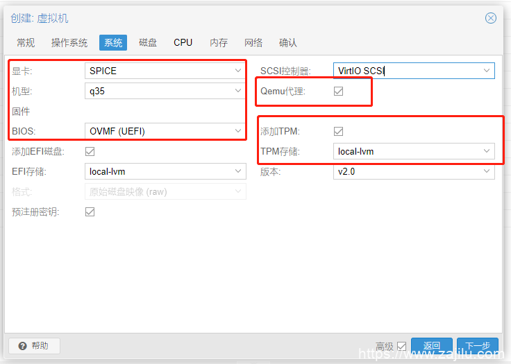The image size is (511, 364).
Task: Go to the 磁盘 tab
Action: coord(148,43)
